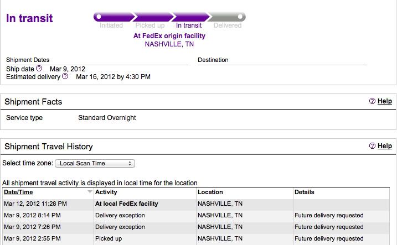Click the Delivered progress stage label
397x245 pixels.
pos(228,25)
